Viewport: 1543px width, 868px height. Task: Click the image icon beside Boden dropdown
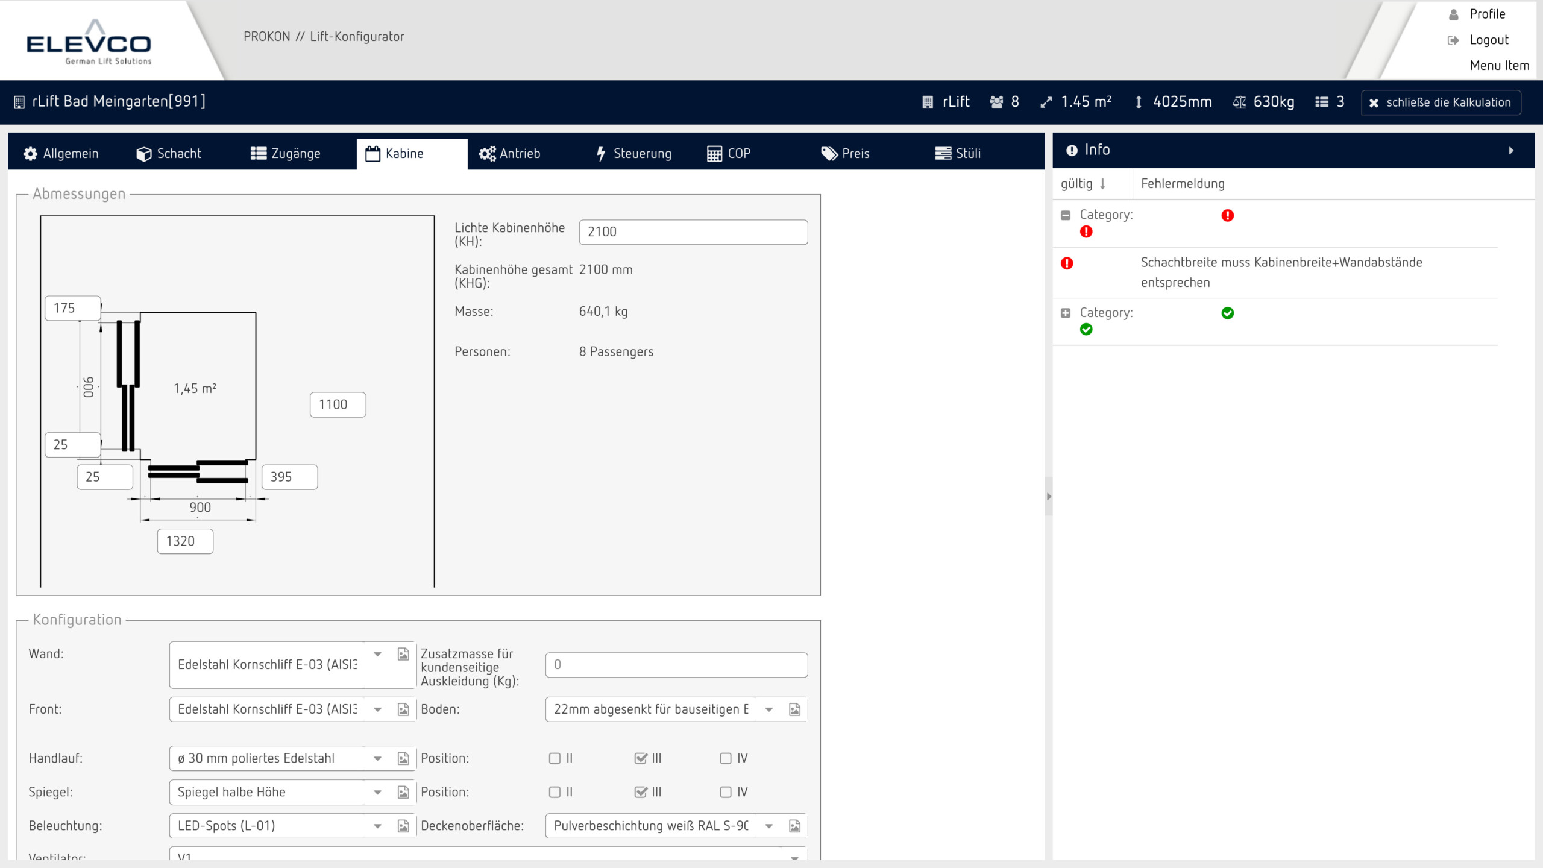pyautogui.click(x=794, y=709)
